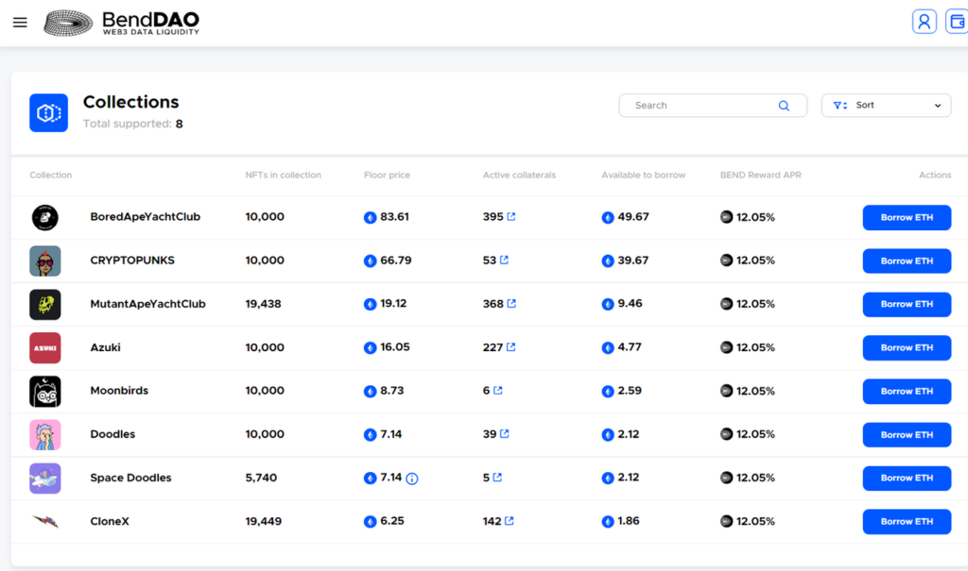
Task: Open the hamburger navigation menu
Action: coord(20,23)
